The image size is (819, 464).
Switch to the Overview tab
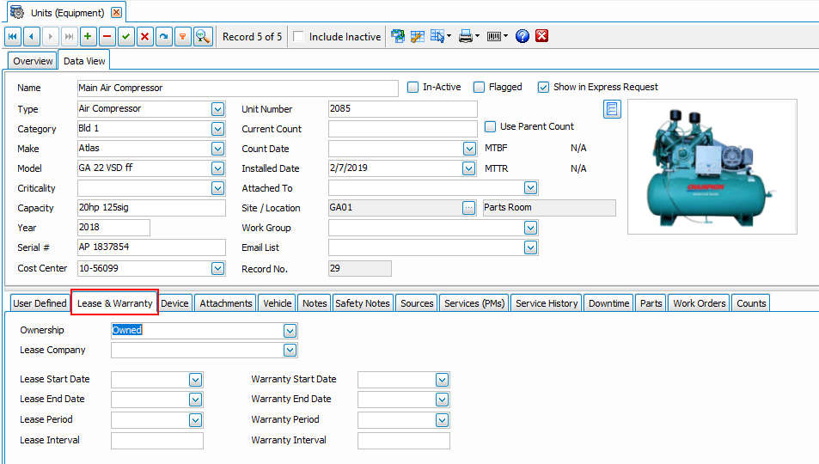point(33,61)
